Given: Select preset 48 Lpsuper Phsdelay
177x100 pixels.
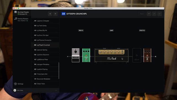Looking at the screenshot, I should tap(45, 64).
